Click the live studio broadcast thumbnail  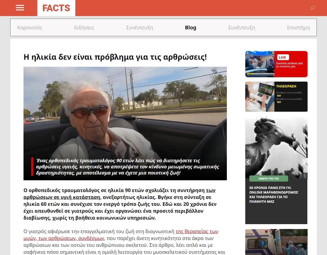point(260,64)
